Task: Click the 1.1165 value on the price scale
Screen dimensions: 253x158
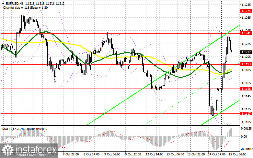Action: click(x=246, y=83)
